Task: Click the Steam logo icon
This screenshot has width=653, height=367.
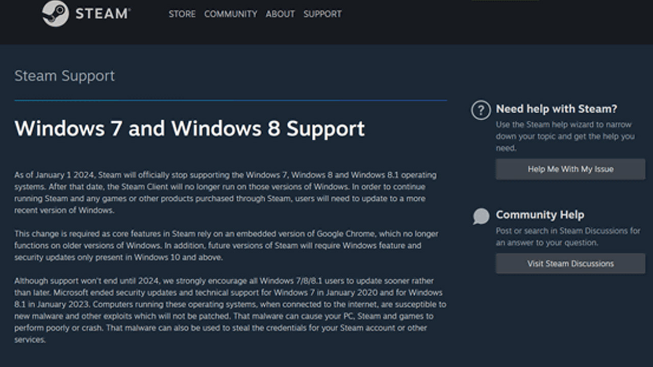Action: coord(55,14)
